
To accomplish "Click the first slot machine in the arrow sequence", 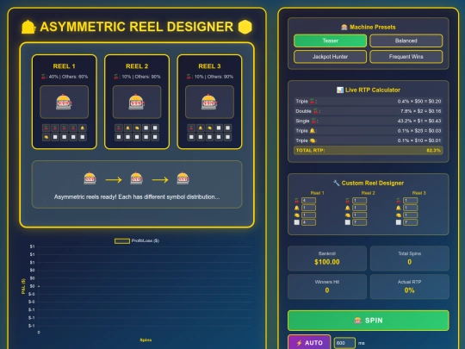I will coord(90,178).
